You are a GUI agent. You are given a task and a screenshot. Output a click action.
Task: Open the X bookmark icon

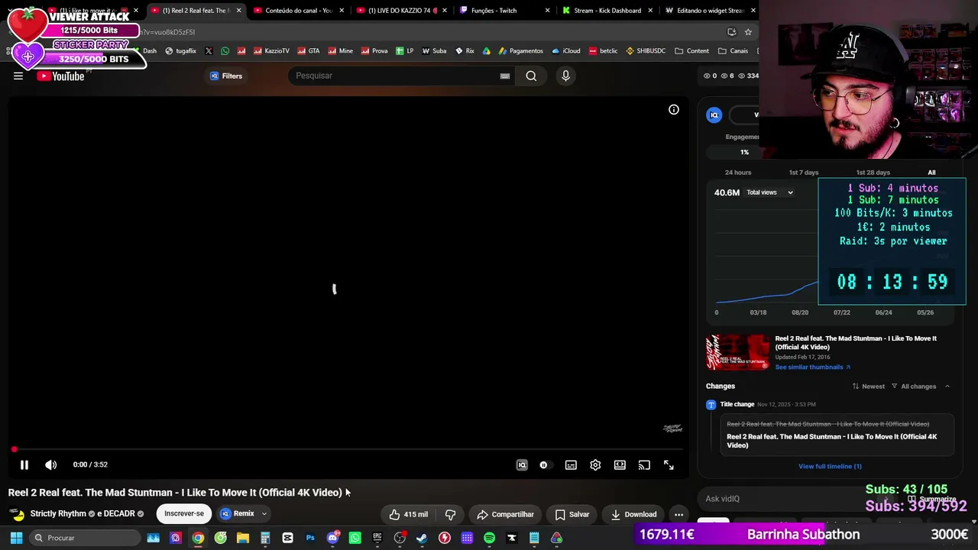(209, 51)
